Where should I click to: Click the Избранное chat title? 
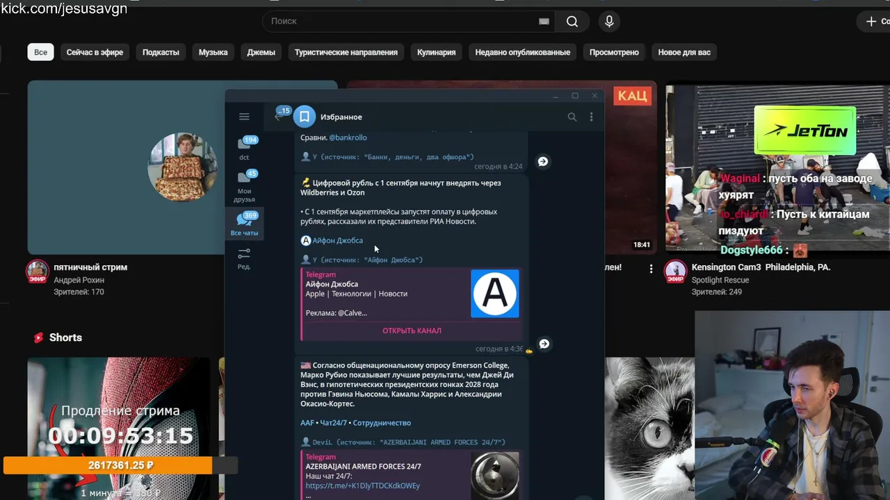click(x=341, y=117)
